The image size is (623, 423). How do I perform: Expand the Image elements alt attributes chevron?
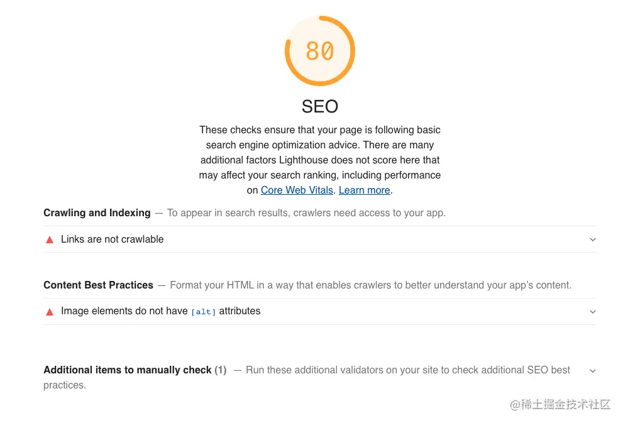(592, 312)
